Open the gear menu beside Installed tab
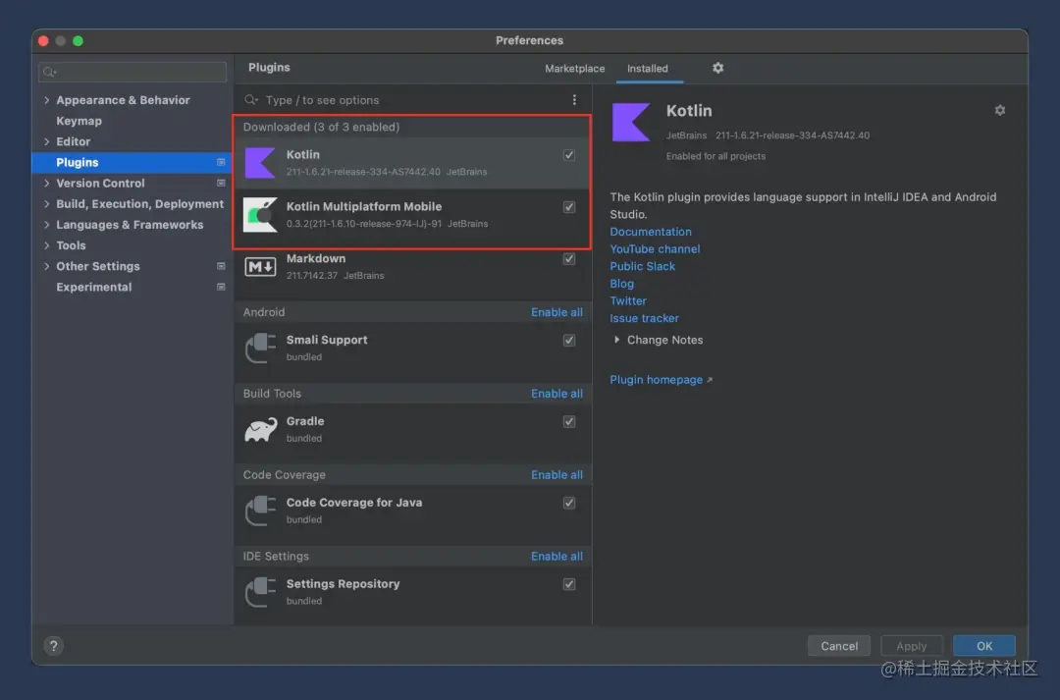This screenshot has width=1060, height=700. [x=717, y=68]
